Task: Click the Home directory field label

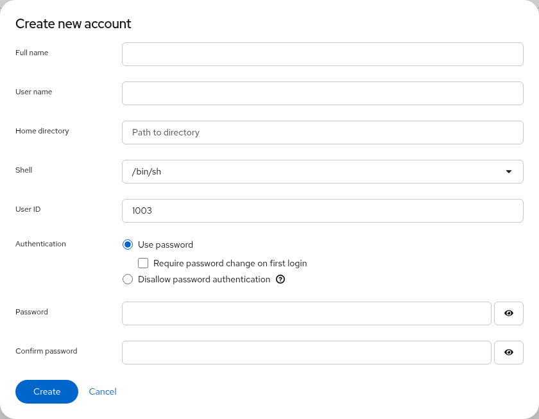Action: point(42,131)
